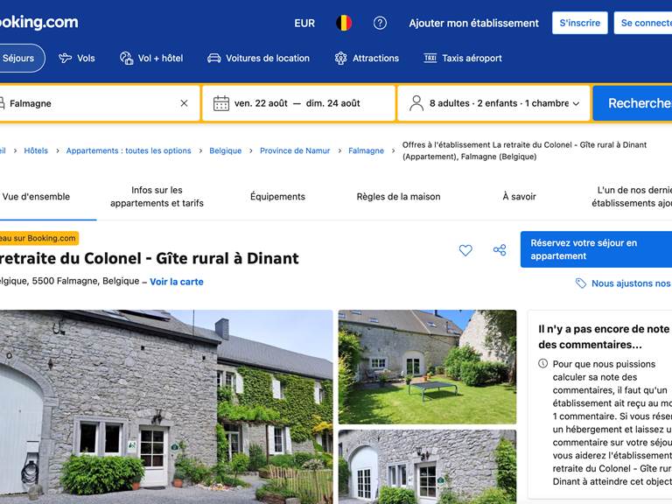Click the Attractions ferris wheel icon
The width and height of the screenshot is (672, 504).
tap(340, 58)
